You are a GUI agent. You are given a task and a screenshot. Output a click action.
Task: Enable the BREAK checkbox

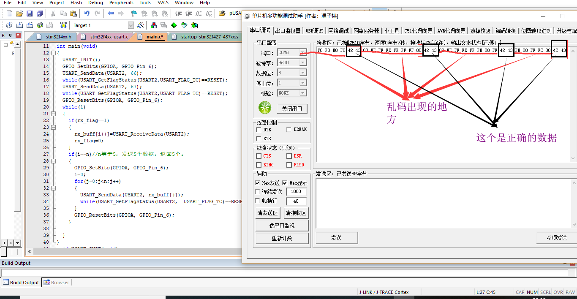(289, 129)
